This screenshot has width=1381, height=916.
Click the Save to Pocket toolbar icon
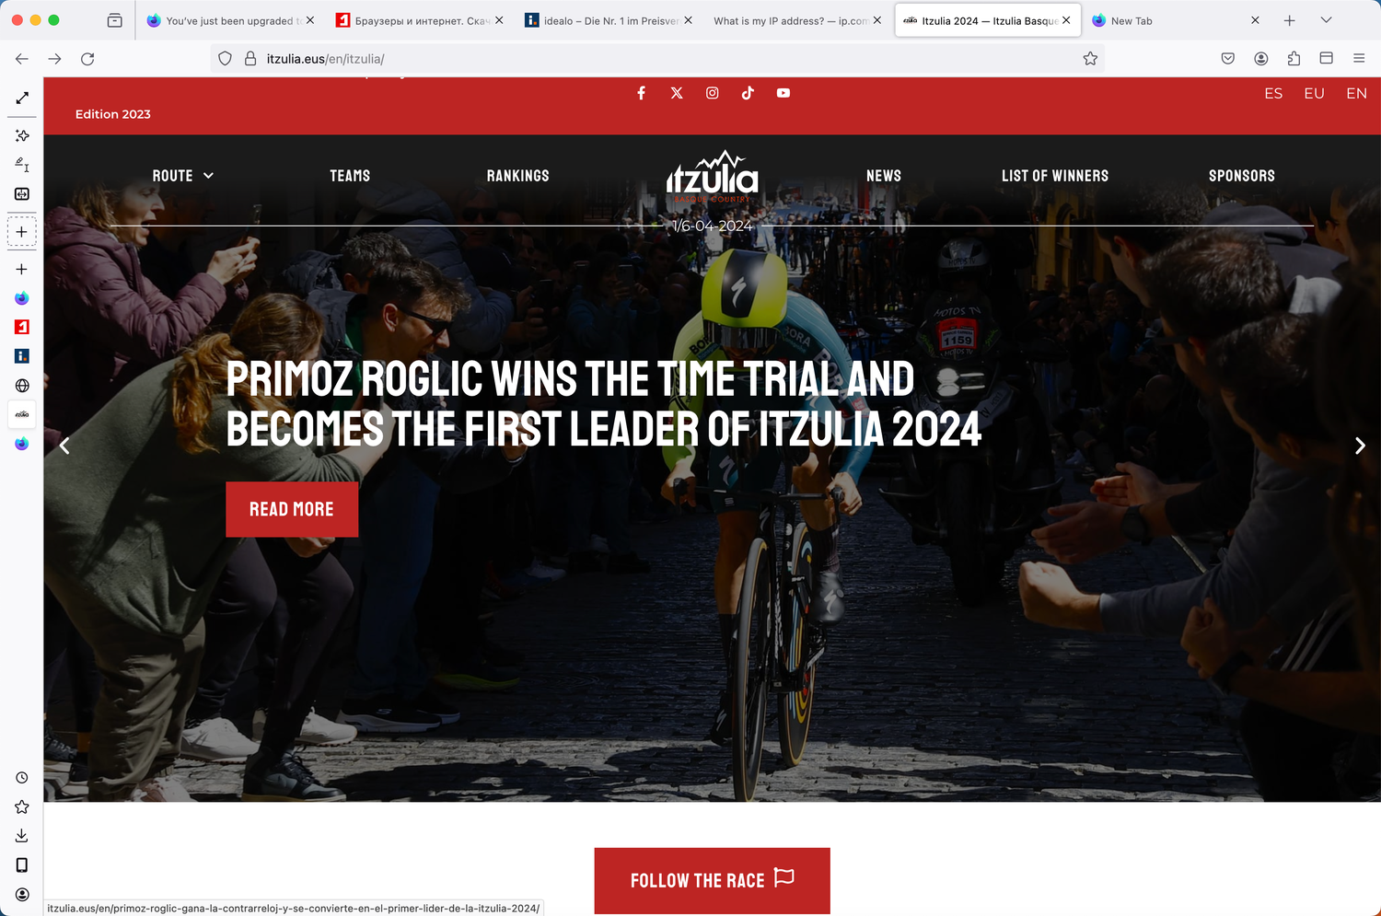1228,59
